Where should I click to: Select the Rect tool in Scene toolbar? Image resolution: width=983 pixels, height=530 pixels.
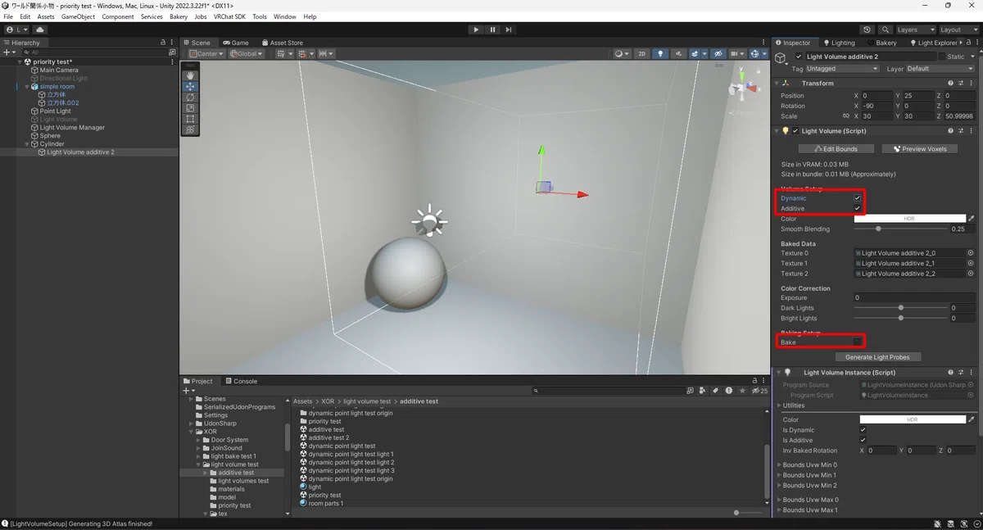190,119
